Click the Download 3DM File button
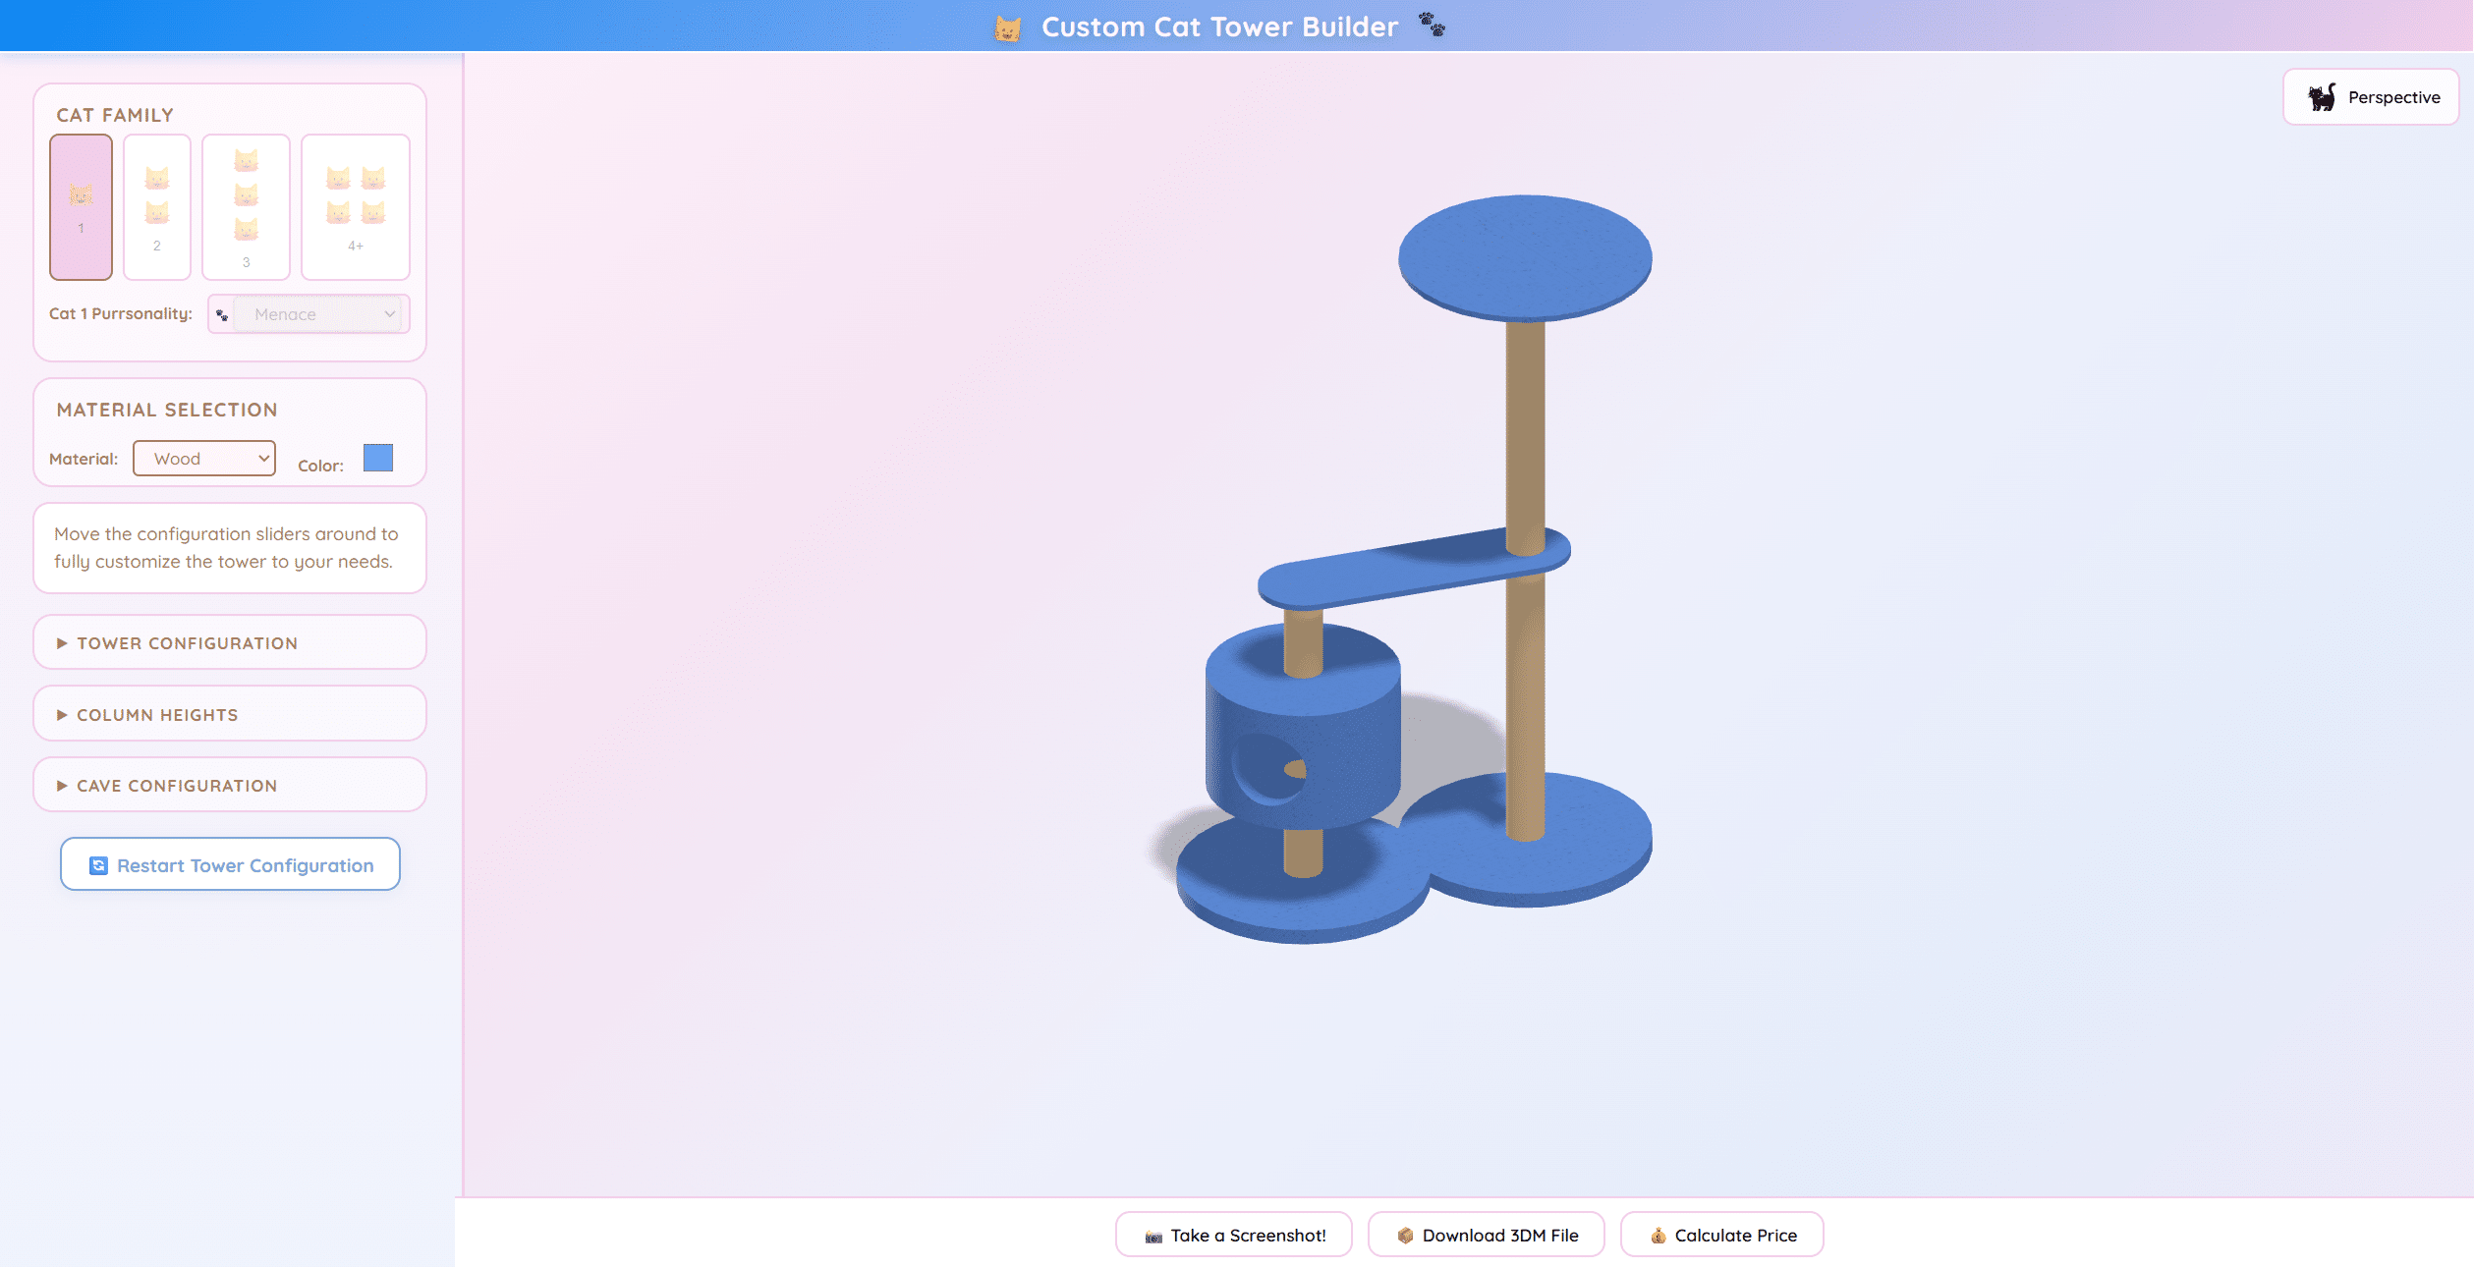The width and height of the screenshot is (2474, 1267). [1486, 1235]
